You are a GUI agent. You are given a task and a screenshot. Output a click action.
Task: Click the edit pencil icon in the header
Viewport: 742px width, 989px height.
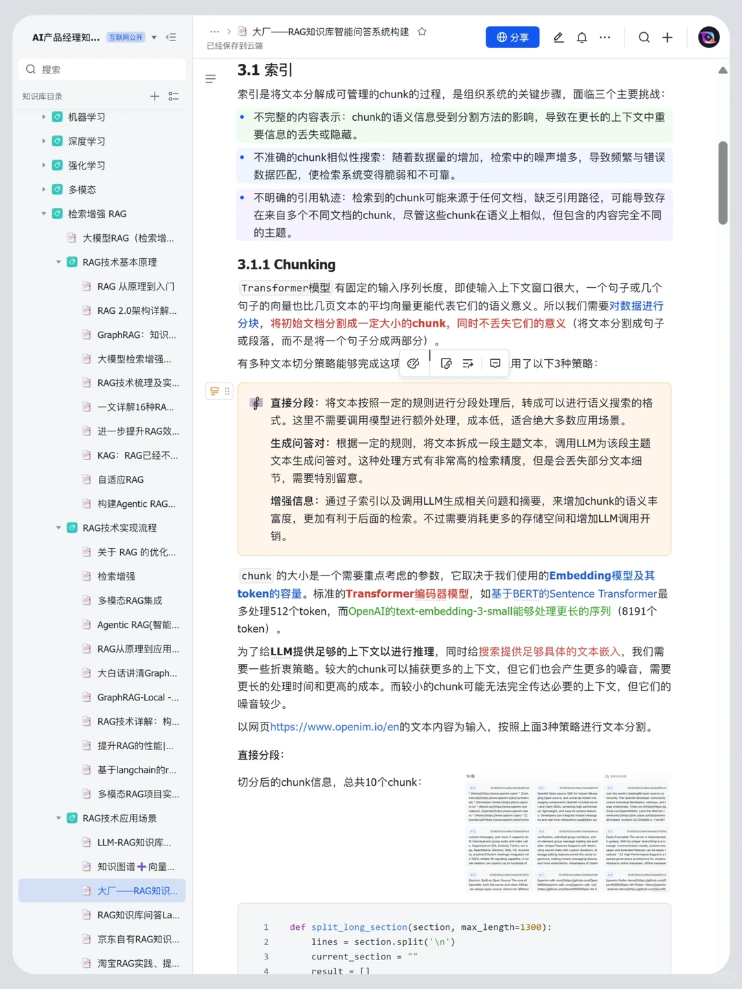[559, 37]
